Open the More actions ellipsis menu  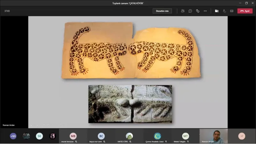pyautogui.click(x=205, y=11)
